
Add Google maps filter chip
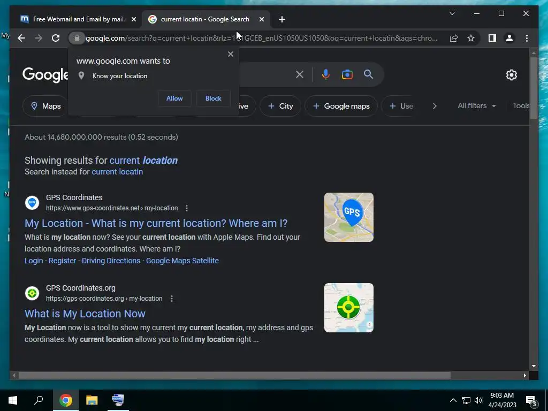[341, 106]
